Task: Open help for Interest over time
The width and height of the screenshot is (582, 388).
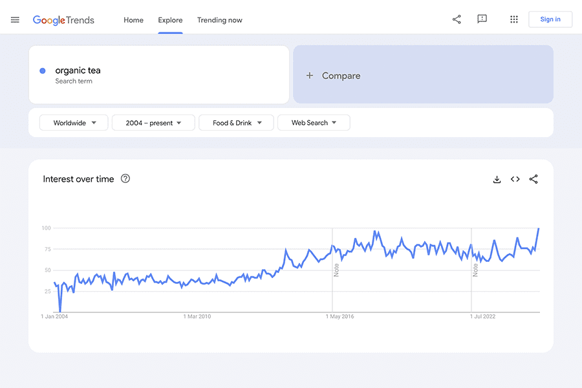Action: (125, 179)
